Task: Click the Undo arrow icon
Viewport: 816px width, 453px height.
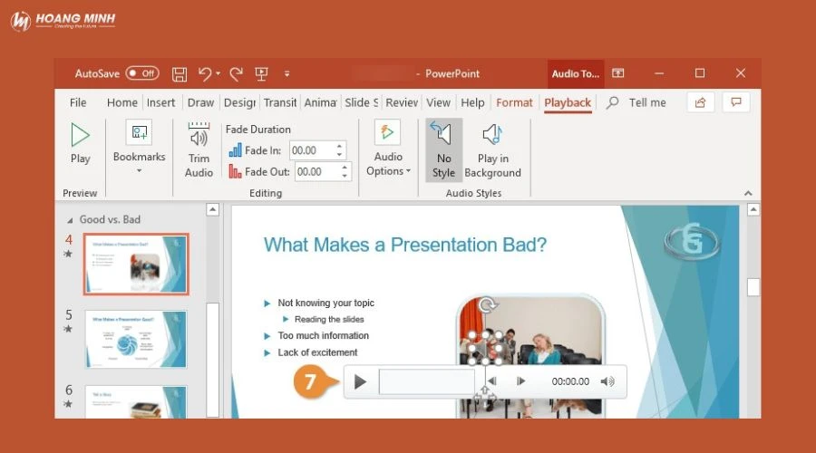Action: [205, 73]
